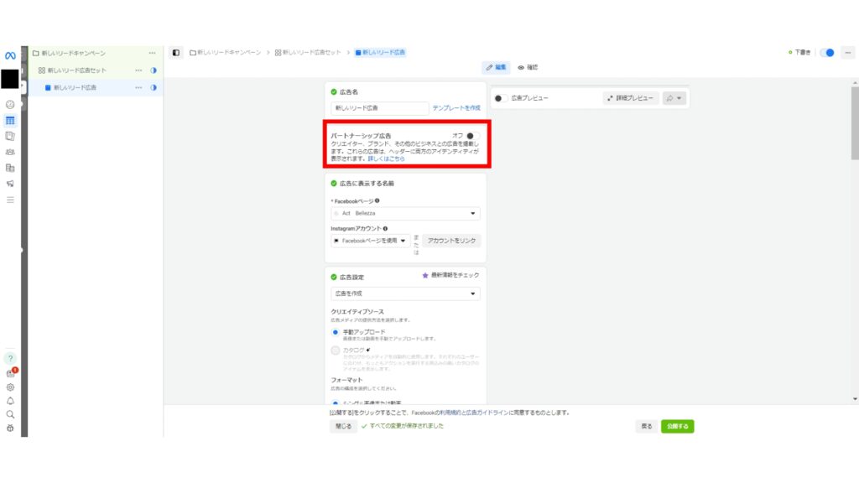859x483 pixels.
Task: Open the Facebookページ dropdown
Action: [405, 213]
